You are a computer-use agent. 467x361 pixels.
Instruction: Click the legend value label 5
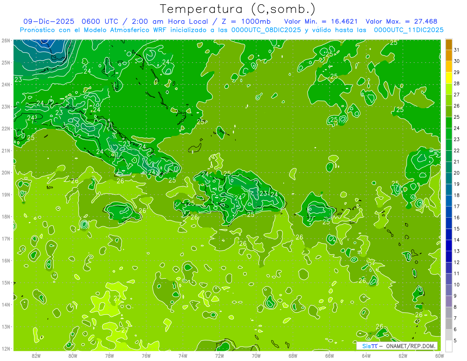[x=455, y=341]
